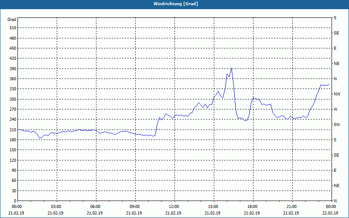Click the 09:00 time axis label
The height and width of the screenshot is (218, 349).
click(x=135, y=207)
